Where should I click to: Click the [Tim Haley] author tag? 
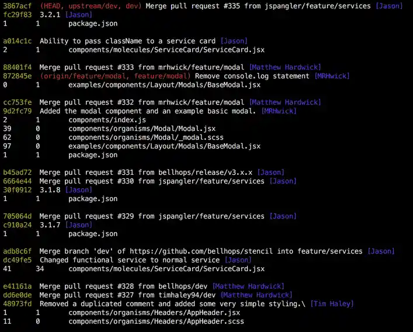pos(331,304)
